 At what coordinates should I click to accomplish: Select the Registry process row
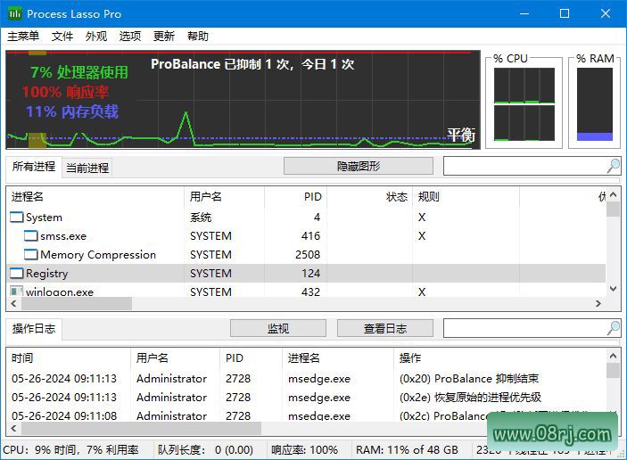tap(306, 274)
